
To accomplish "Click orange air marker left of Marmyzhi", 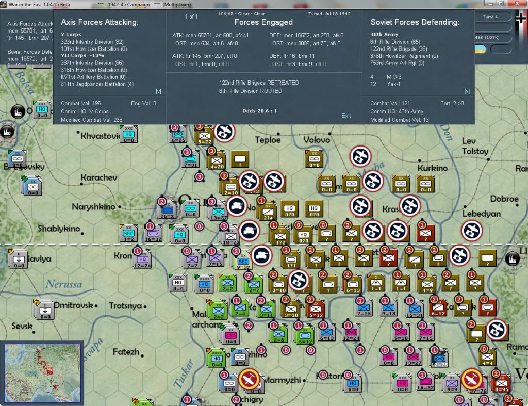I will [x=249, y=379].
